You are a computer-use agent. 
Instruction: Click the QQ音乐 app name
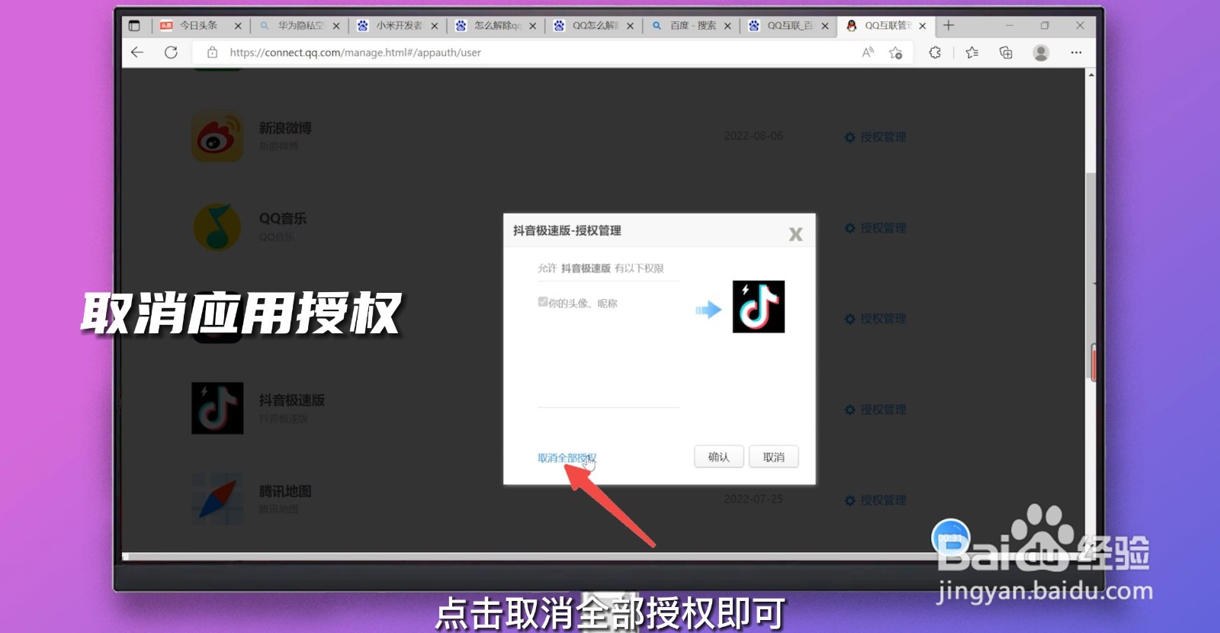283,218
